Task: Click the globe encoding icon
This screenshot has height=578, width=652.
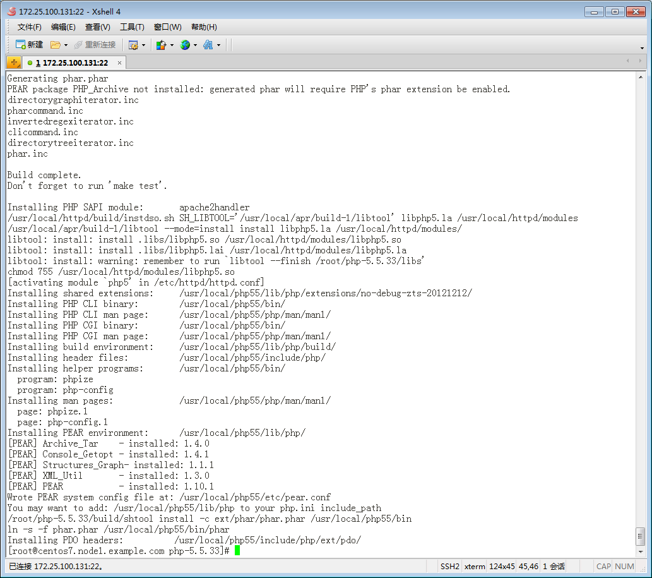Action: pos(185,45)
